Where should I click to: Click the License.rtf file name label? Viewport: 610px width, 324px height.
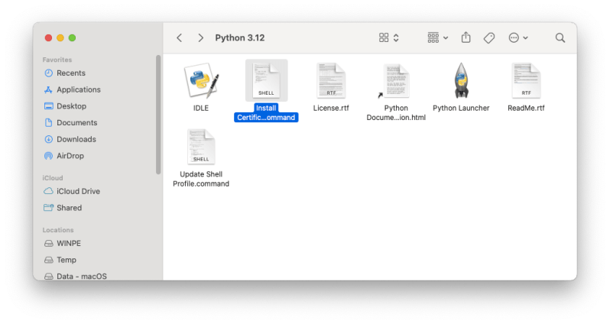coord(331,109)
